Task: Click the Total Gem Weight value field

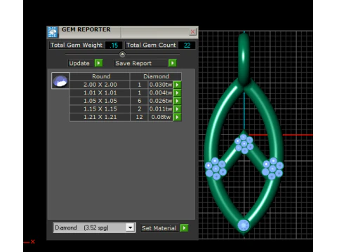Action: (x=114, y=45)
